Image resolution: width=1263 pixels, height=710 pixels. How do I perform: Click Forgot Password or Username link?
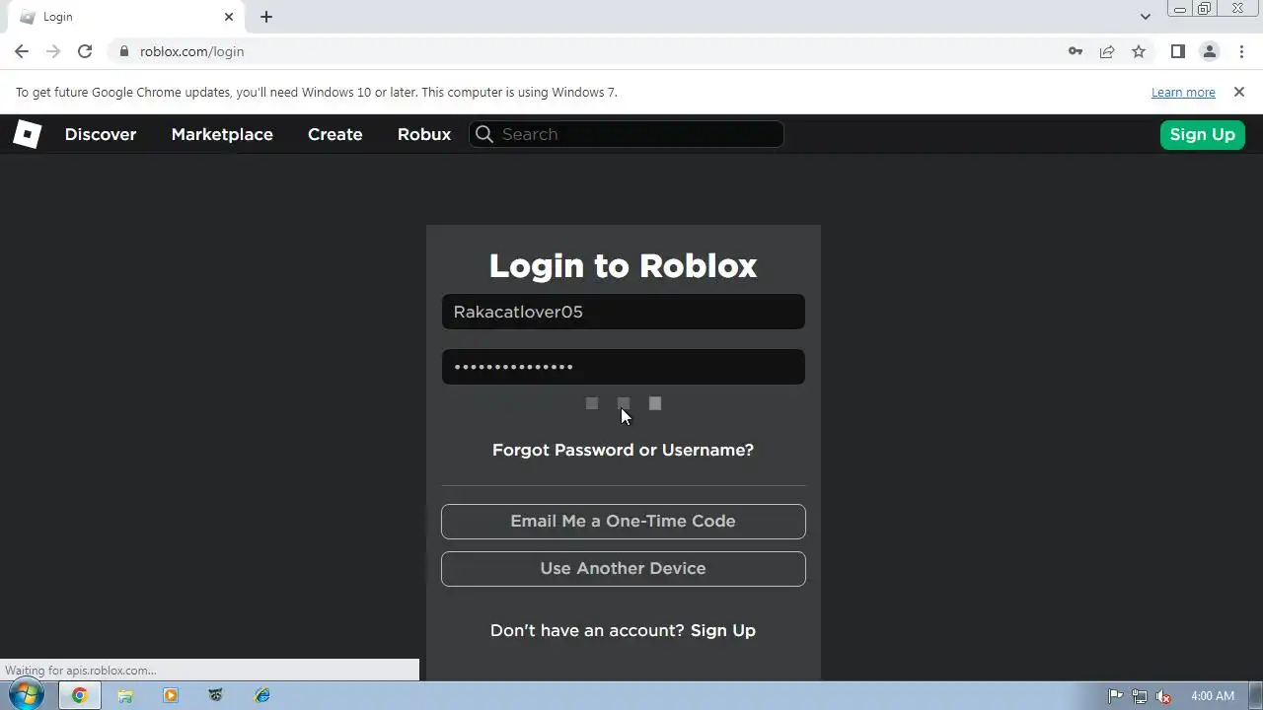click(x=623, y=450)
